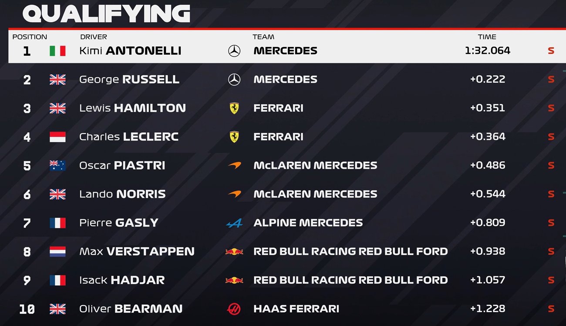Screen dimensions: 566x326
Task: Click the Mercedes logo beside Kimi Antonelli
Action: (x=234, y=51)
